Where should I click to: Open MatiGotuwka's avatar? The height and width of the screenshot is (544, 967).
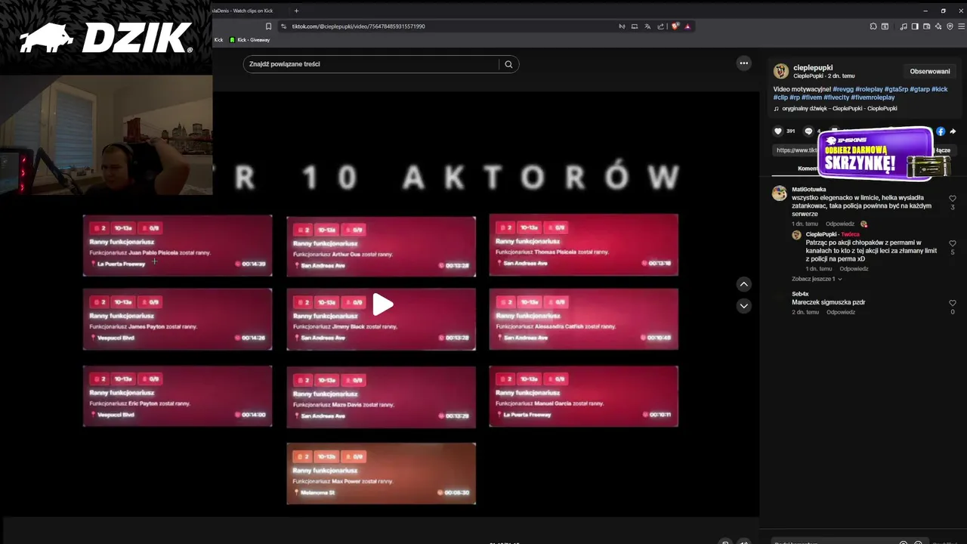coord(780,193)
